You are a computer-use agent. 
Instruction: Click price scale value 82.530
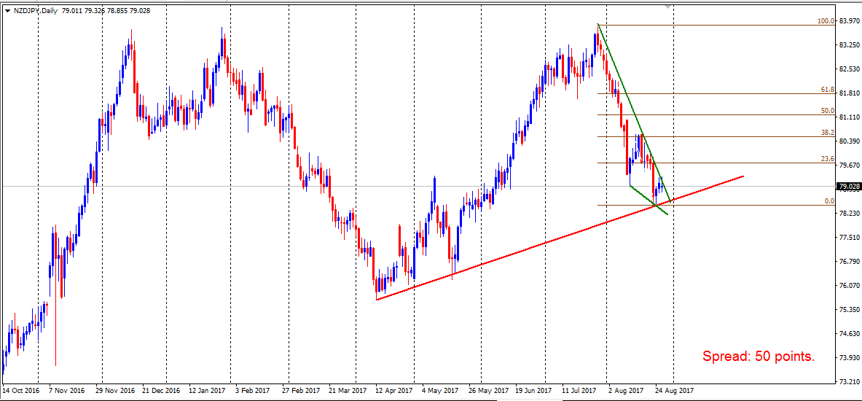click(x=850, y=69)
